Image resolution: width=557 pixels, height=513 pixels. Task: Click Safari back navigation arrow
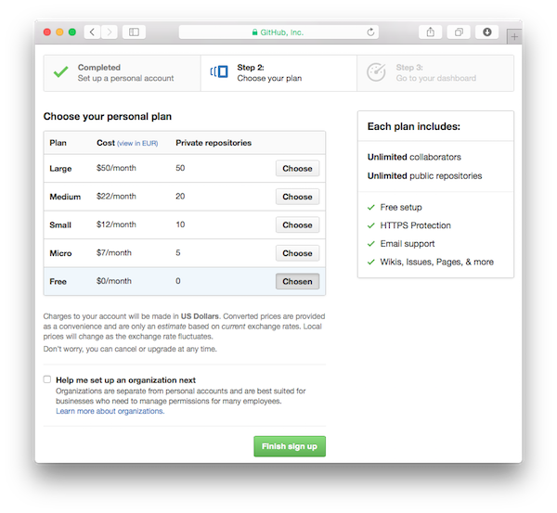93,32
